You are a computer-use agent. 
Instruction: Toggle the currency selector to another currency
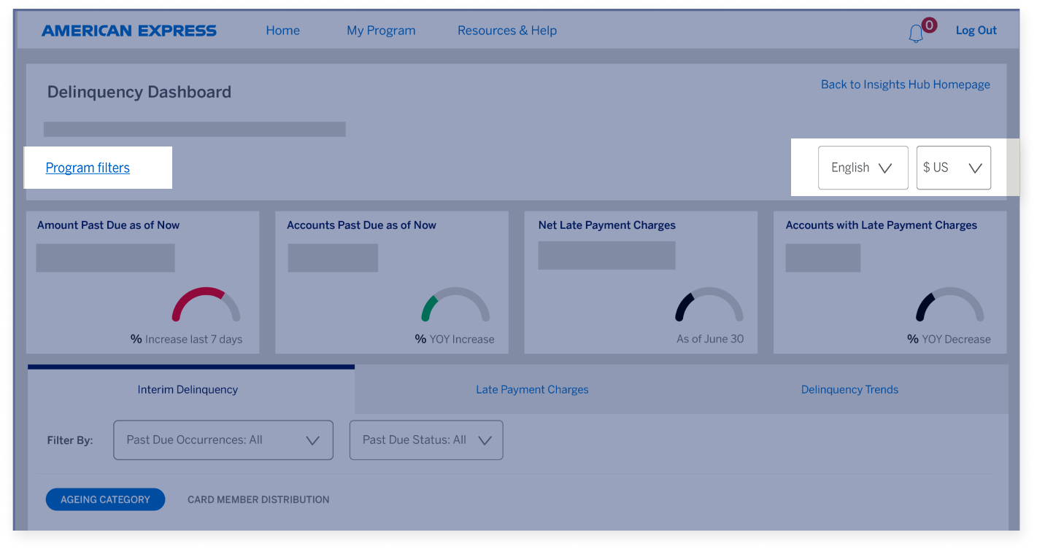coord(953,167)
